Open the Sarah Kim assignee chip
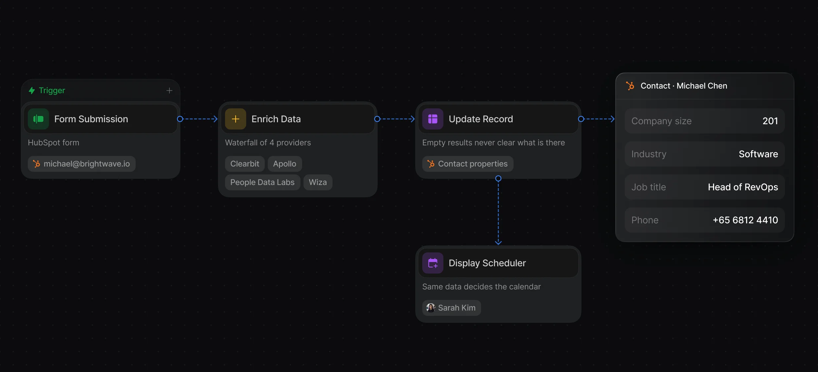This screenshot has width=818, height=372. tap(451, 308)
